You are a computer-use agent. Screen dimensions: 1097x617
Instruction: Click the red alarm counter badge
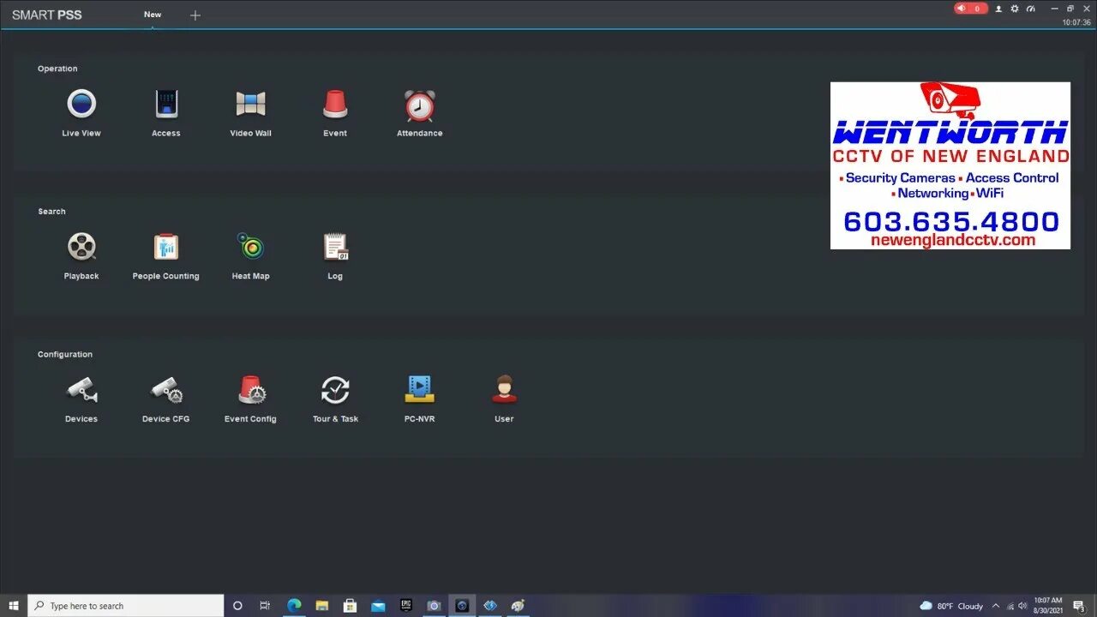point(971,9)
